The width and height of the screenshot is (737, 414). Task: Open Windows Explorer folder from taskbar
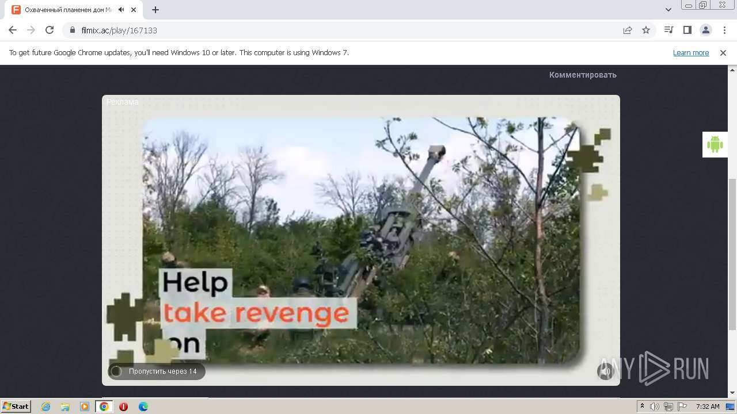point(65,407)
